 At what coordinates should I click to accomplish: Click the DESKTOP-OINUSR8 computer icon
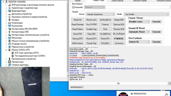coord(6,2)
